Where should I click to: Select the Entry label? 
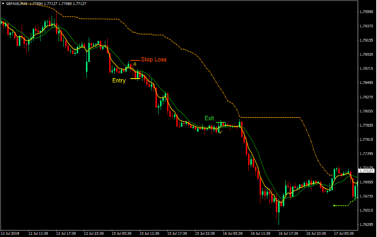(x=119, y=80)
